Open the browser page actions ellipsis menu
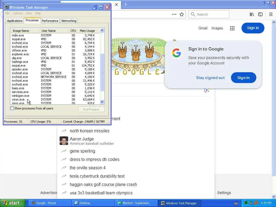The height and width of the screenshot is (207, 276). (x=174, y=15)
